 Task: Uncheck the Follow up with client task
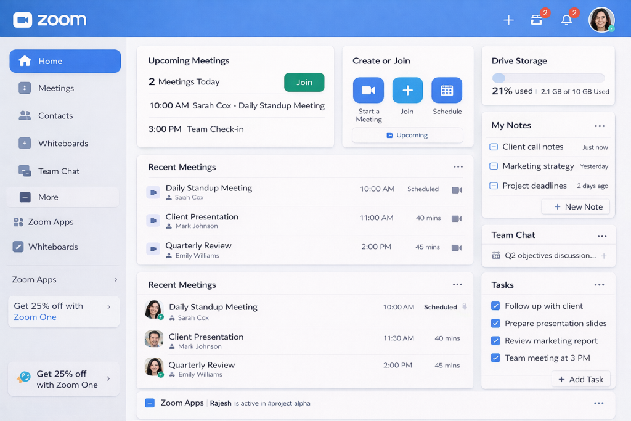point(495,306)
